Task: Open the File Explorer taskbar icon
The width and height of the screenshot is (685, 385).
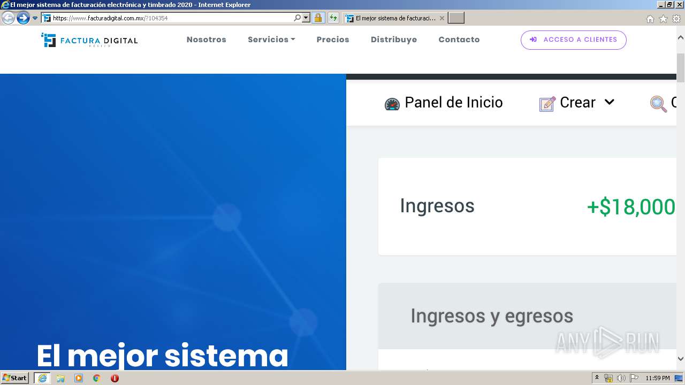Action: (60, 378)
